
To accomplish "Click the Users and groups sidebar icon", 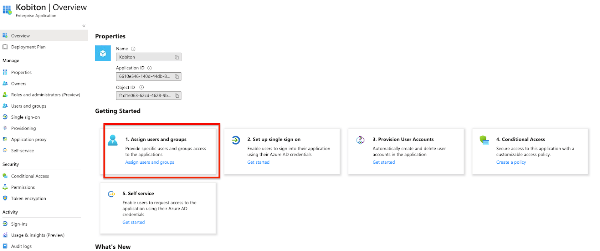I will point(5,106).
